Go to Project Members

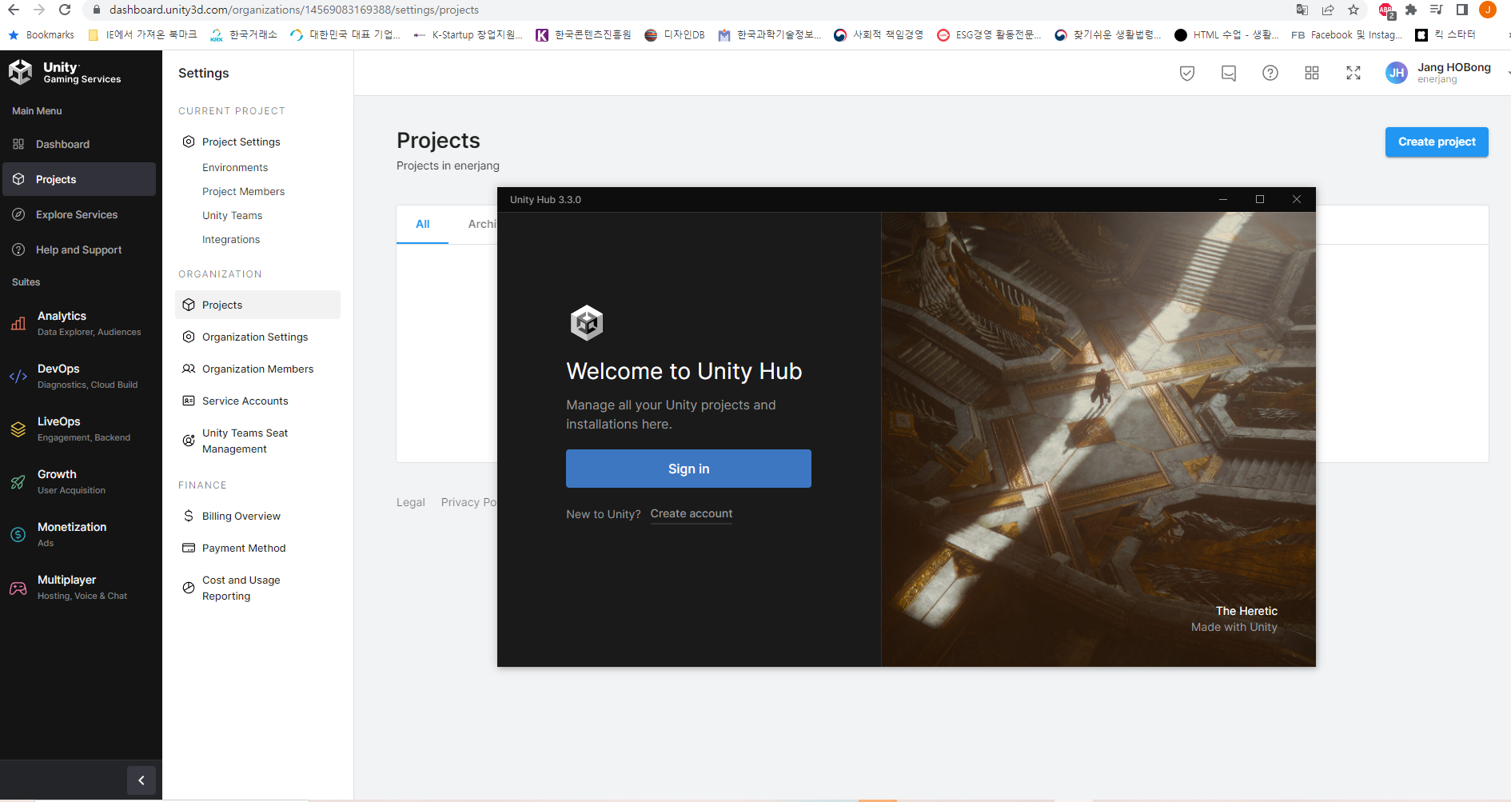pyautogui.click(x=243, y=191)
